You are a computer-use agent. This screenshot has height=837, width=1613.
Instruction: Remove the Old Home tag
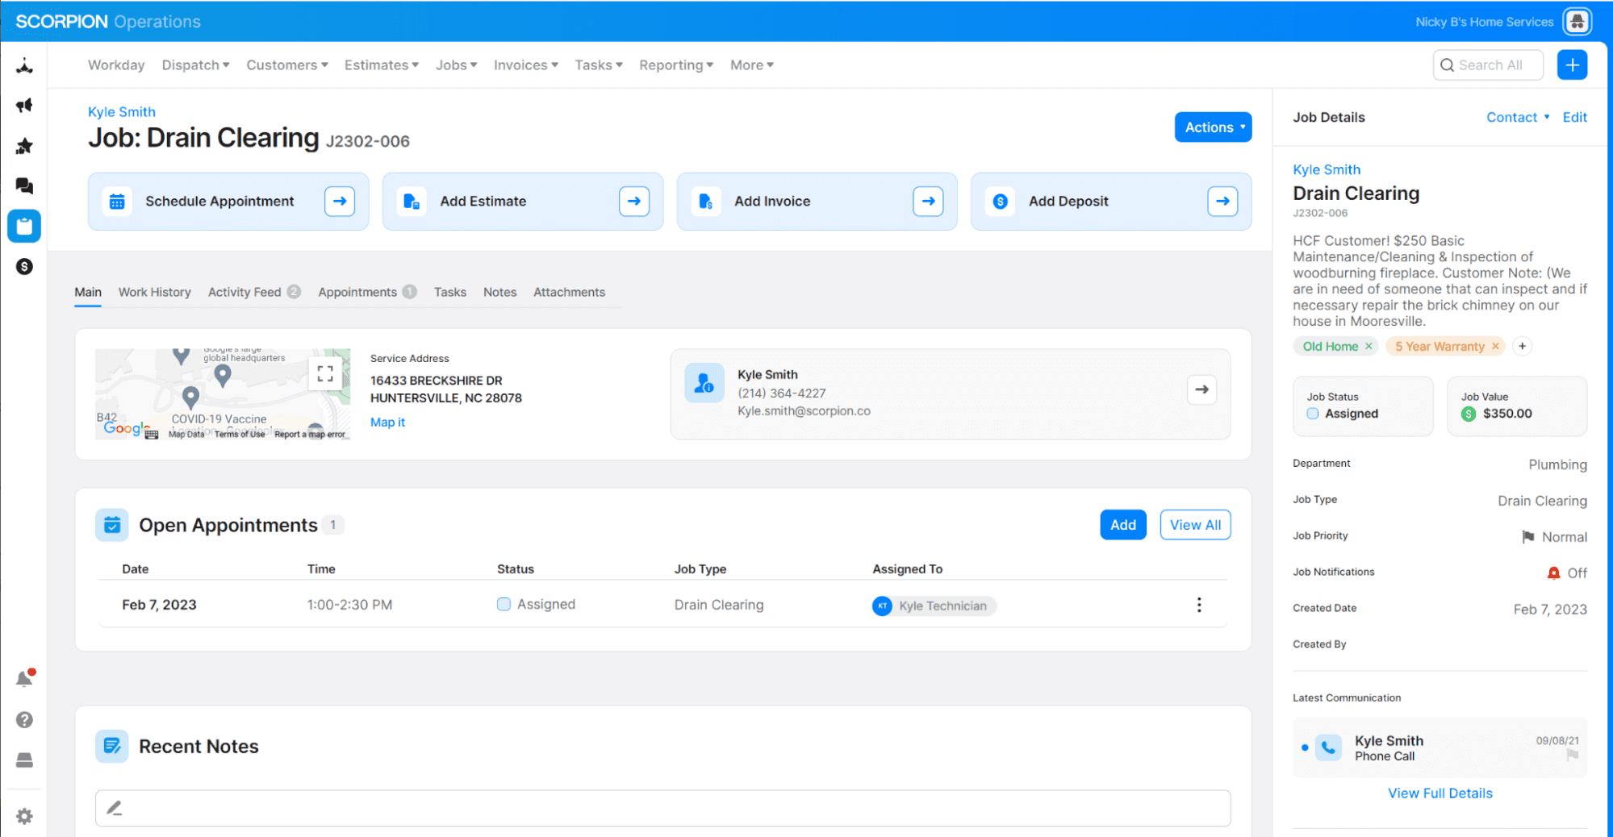tap(1369, 347)
